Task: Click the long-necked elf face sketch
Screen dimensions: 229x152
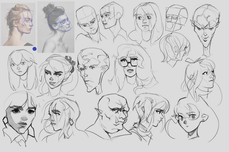Action: [x=205, y=30]
